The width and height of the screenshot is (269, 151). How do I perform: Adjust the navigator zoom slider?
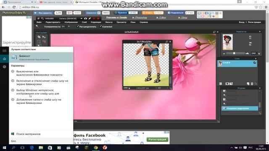click(234, 53)
